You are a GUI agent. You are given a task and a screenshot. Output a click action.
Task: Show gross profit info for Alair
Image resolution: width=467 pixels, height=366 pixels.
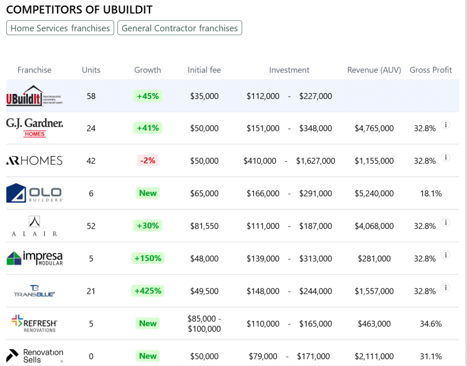[x=446, y=223]
